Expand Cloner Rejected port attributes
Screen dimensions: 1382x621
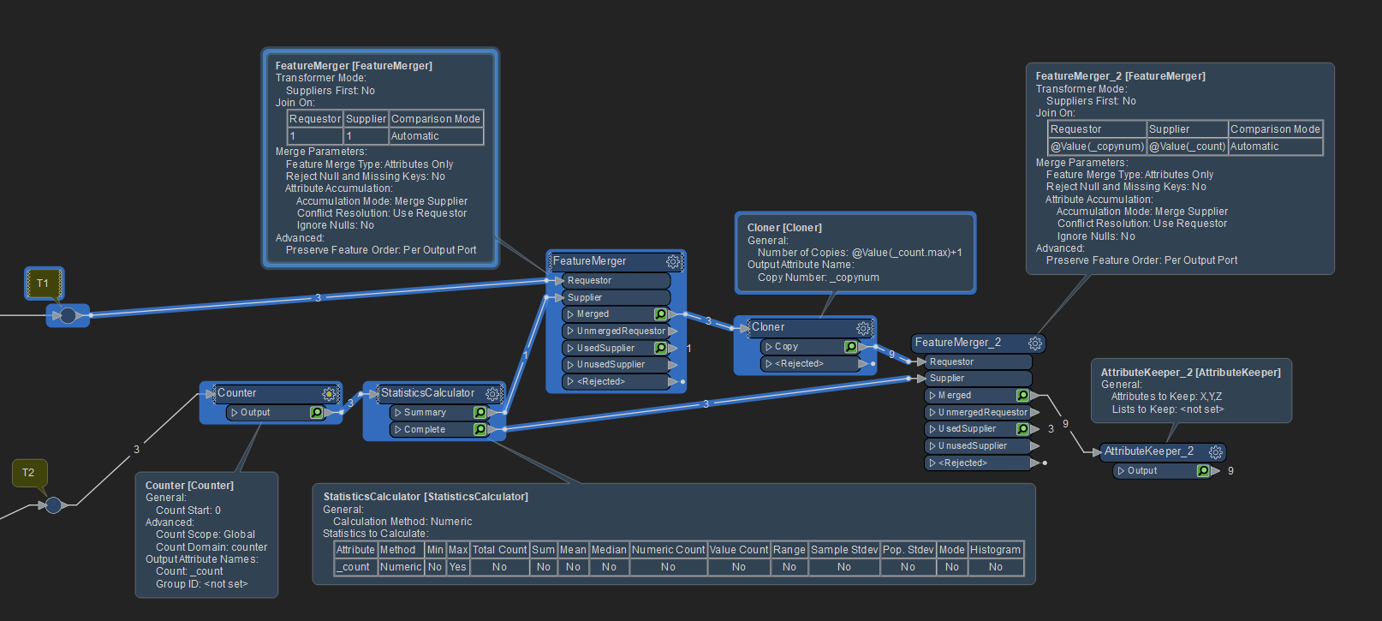[x=769, y=363]
